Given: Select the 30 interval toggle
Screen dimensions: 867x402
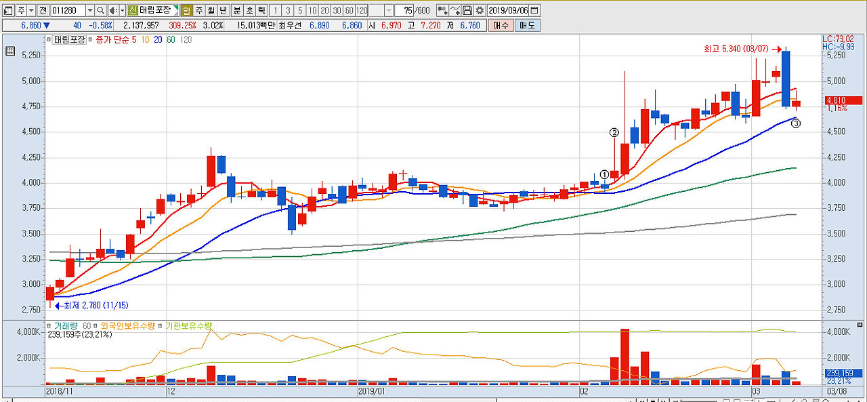Looking at the screenshot, I should click(x=337, y=11).
